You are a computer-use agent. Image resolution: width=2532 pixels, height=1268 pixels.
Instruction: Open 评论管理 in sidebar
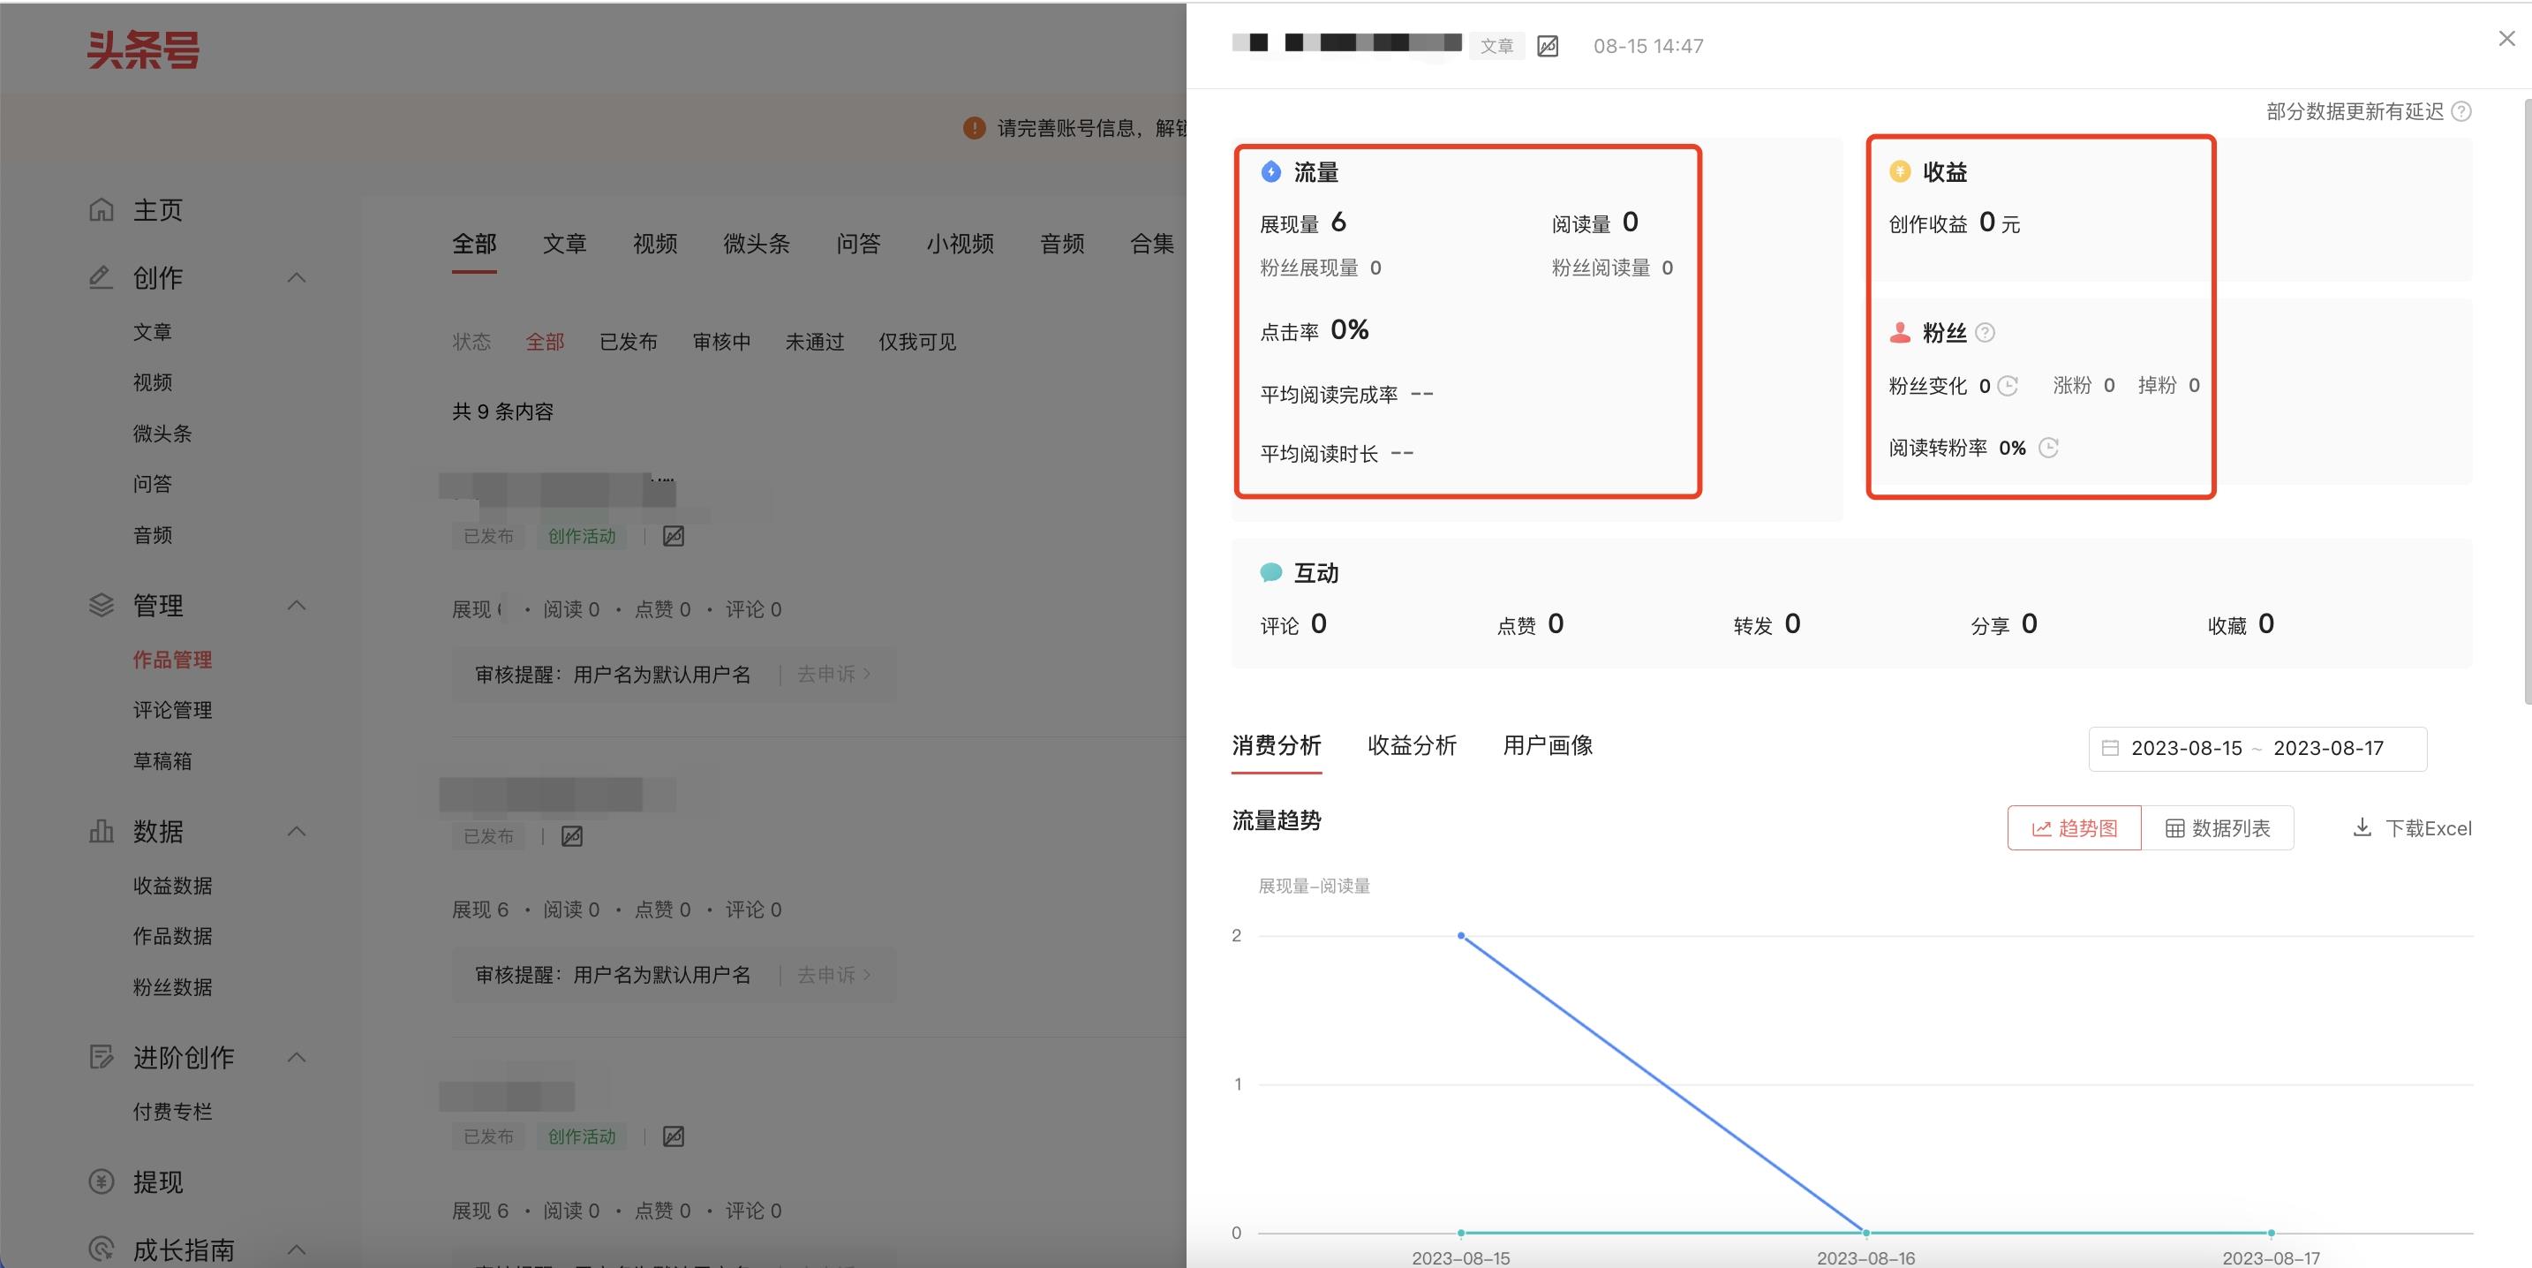click(x=173, y=711)
